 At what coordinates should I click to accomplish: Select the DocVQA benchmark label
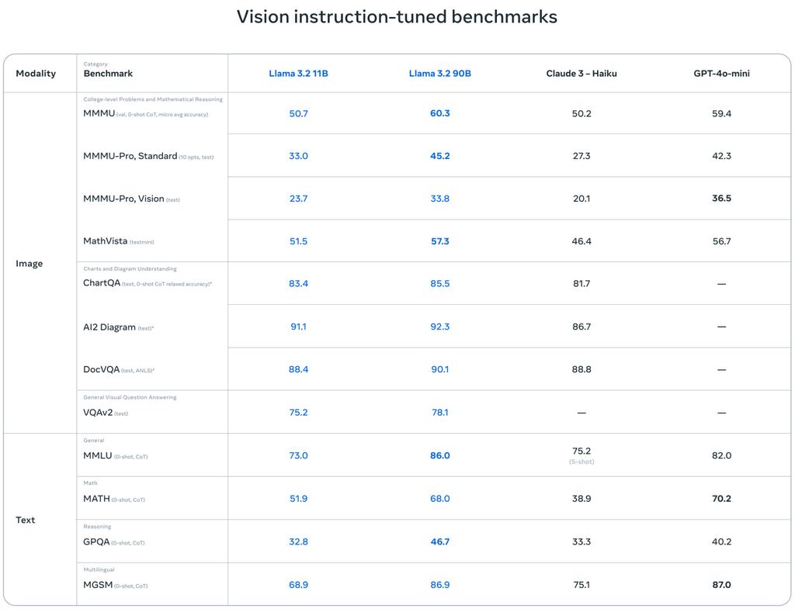(x=101, y=370)
